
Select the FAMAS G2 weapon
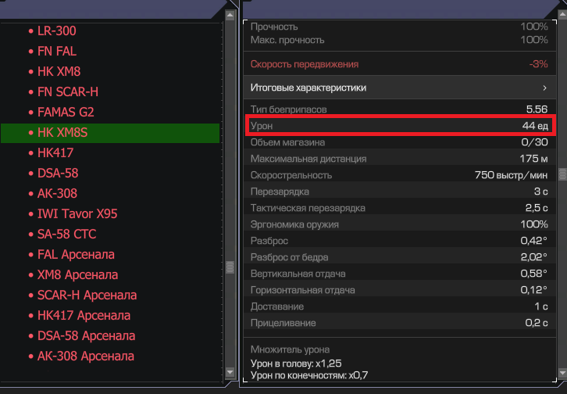(x=66, y=112)
